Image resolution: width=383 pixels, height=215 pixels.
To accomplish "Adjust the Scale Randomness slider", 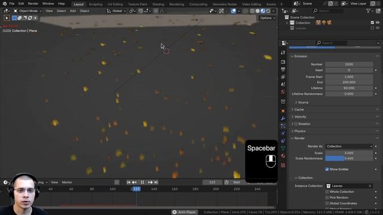I will point(349,158).
